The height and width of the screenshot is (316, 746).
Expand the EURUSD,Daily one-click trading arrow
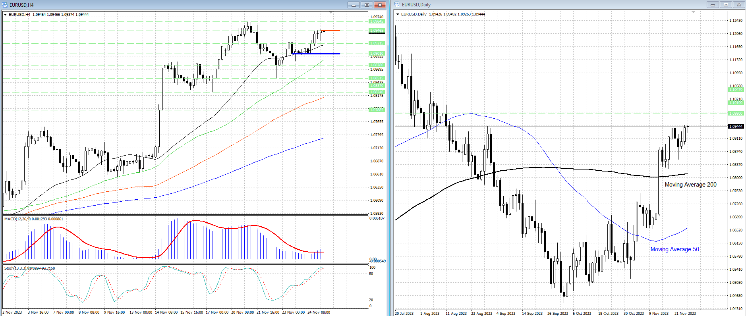pyautogui.click(x=398, y=14)
